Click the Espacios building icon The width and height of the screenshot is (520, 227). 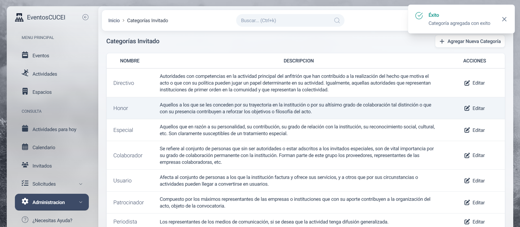25,91
